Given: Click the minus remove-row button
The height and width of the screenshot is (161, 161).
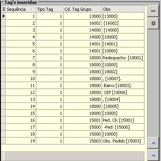Looking at the screenshot, I should point(153,11).
